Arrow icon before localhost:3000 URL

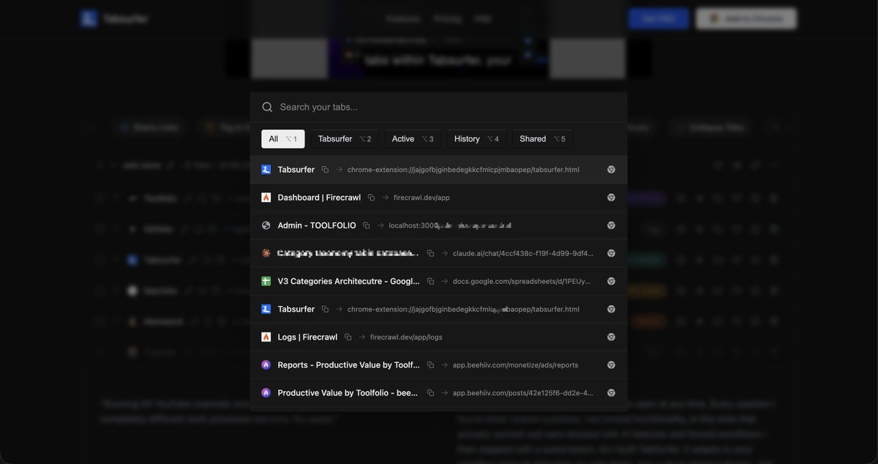tap(380, 225)
